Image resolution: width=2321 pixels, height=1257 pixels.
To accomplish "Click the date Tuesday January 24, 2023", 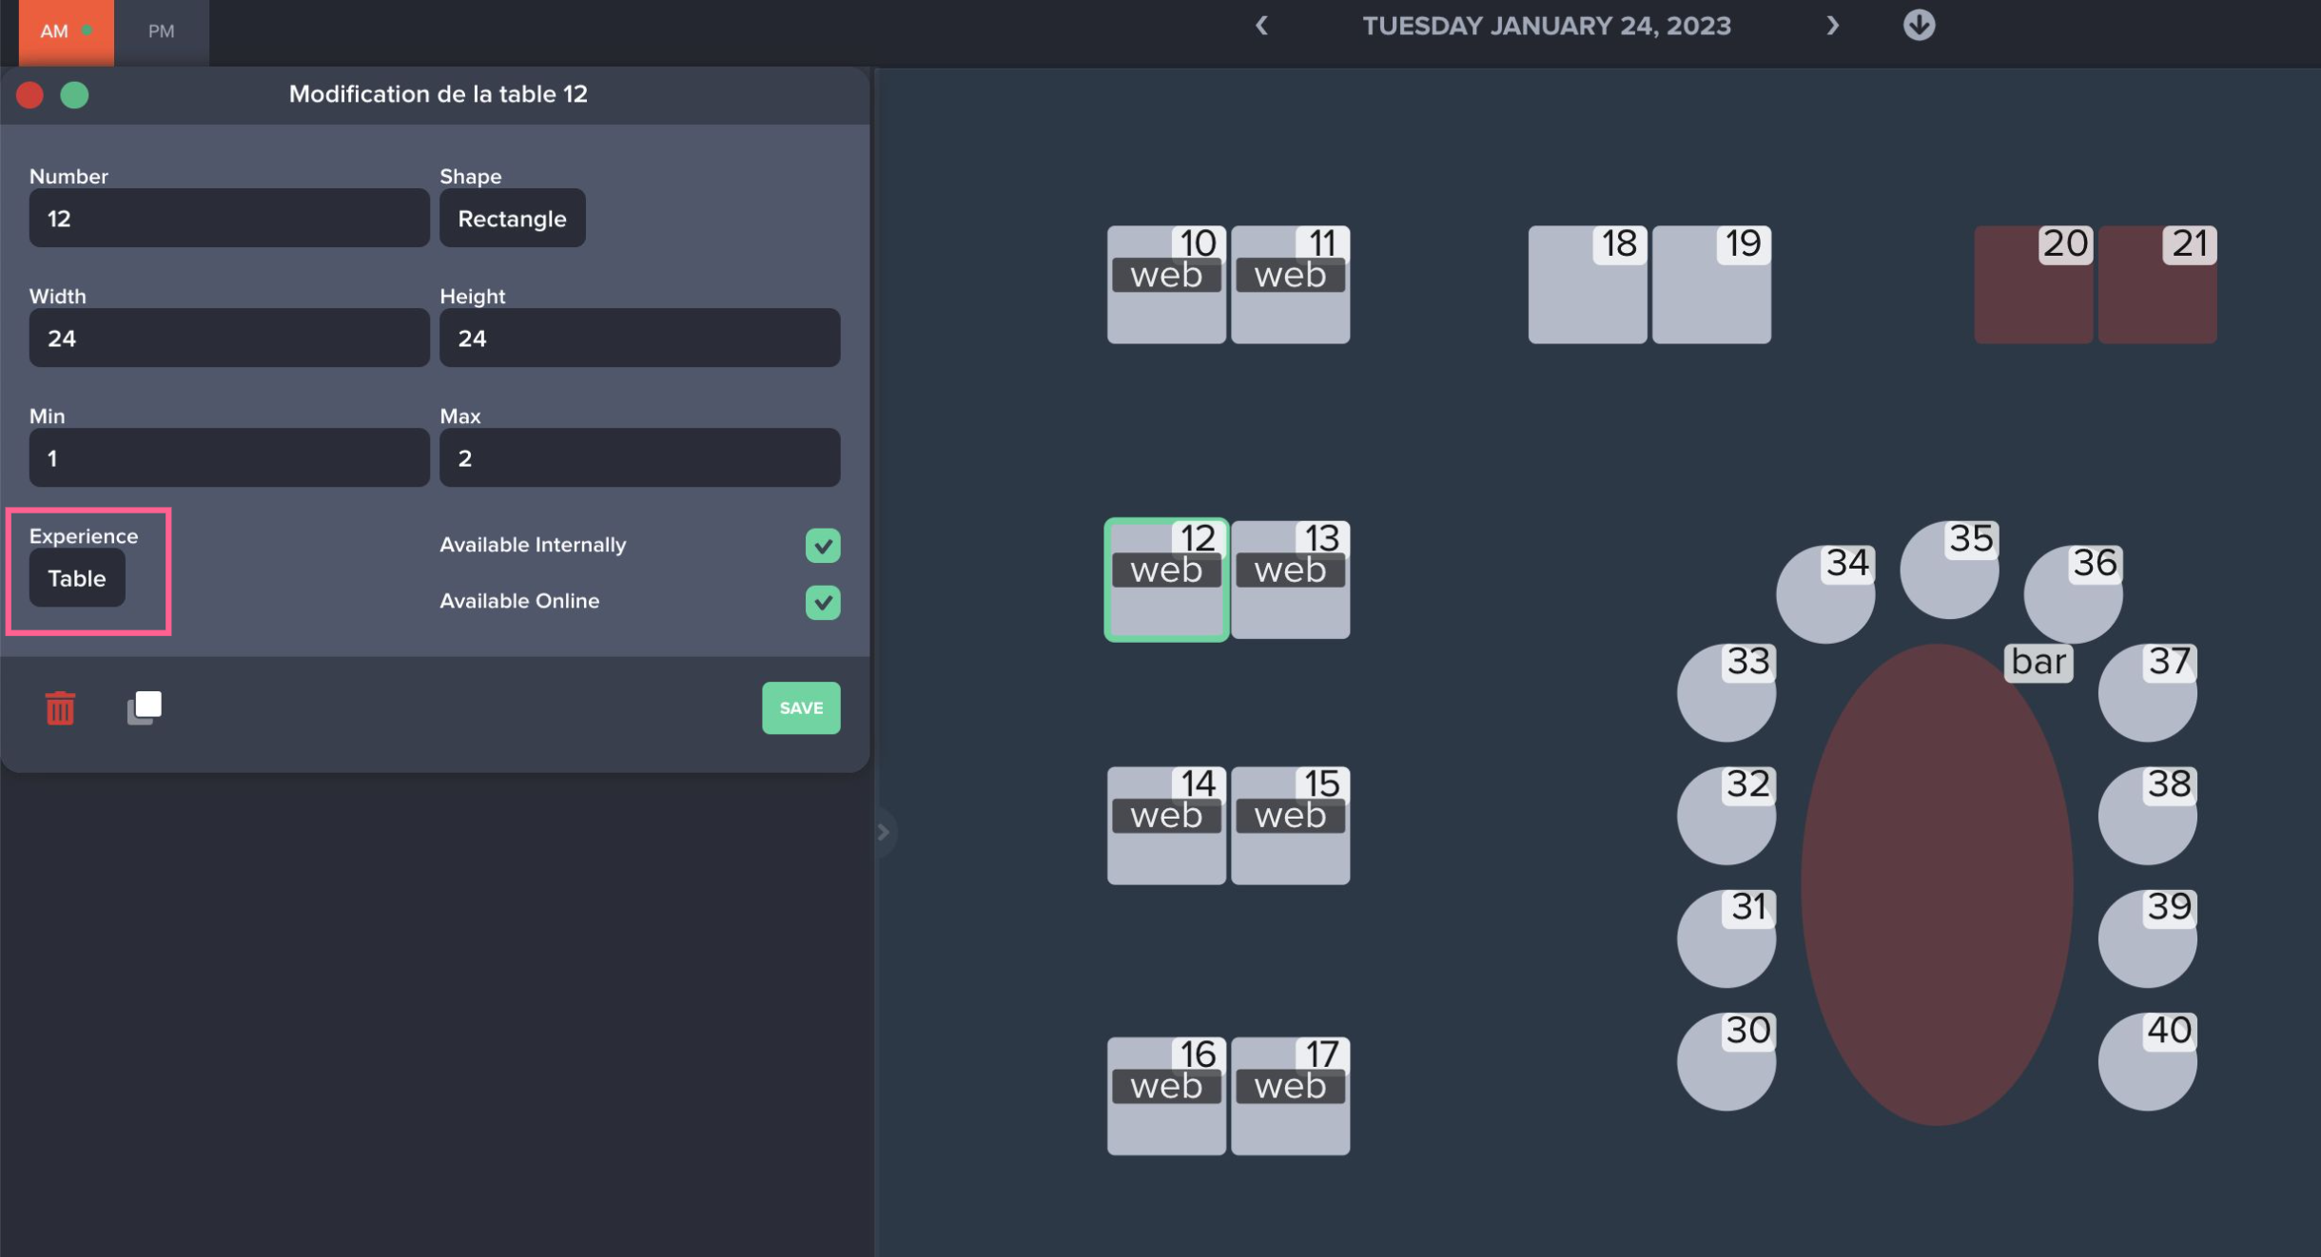I will [1546, 26].
